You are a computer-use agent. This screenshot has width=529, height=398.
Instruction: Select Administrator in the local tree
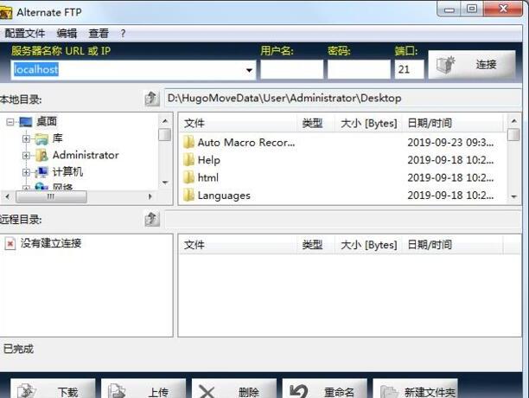[x=86, y=155]
